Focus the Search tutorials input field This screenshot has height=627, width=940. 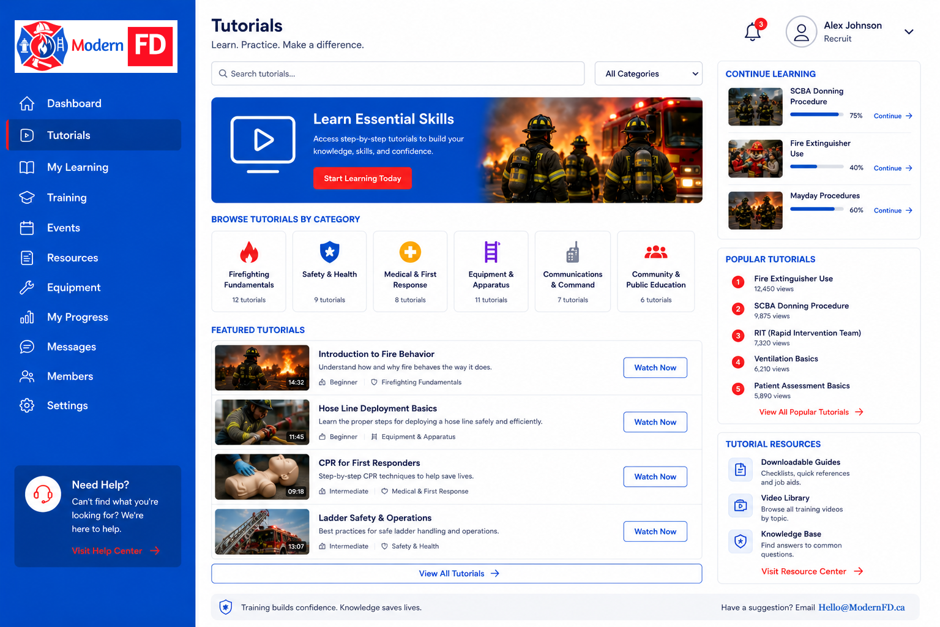coord(398,73)
